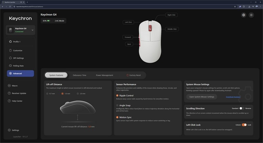Open Customize in the sidebar
The width and height of the screenshot is (263, 143).
[x=20, y=50]
